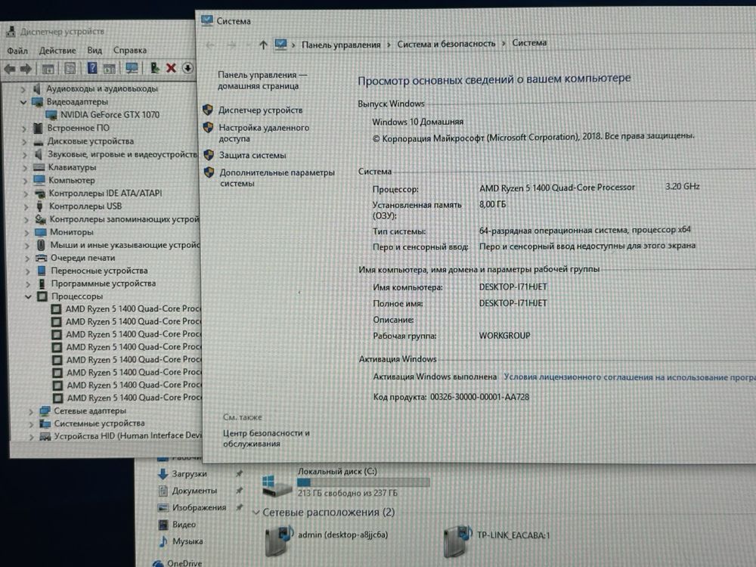Collapse the Сетевые расположения (2) group
756x567 pixels.
pos(256,513)
